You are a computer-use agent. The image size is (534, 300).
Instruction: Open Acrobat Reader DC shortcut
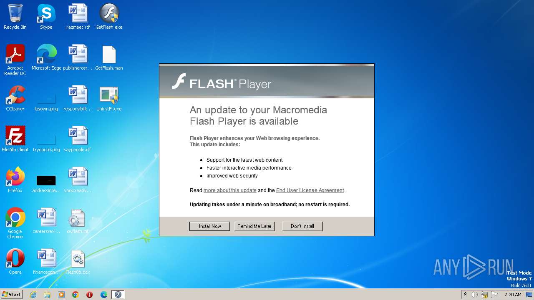tap(15, 60)
